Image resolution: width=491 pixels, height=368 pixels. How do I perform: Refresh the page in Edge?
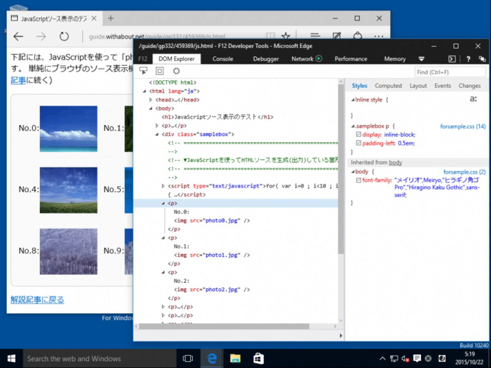64,36
